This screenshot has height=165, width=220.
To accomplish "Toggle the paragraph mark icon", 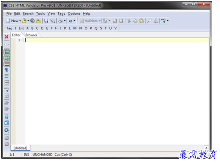I will click(7, 70).
